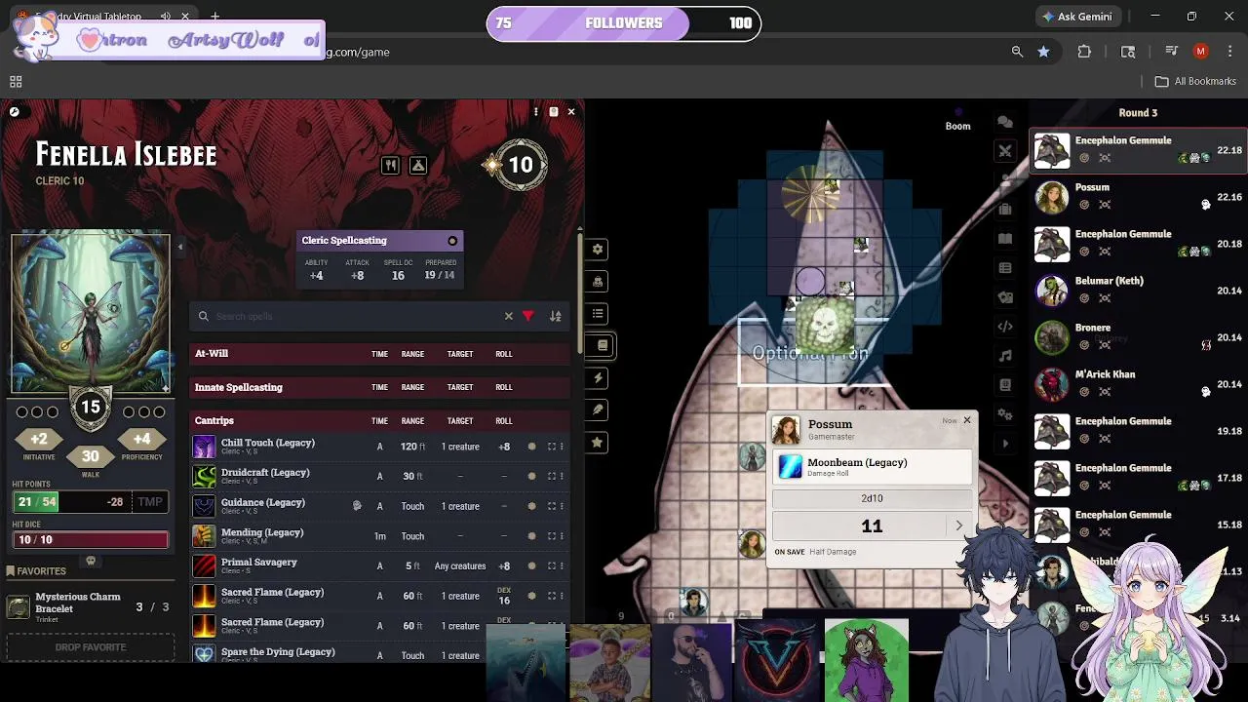Open the combat encounters crossed-swords icon
The height and width of the screenshot is (702, 1248).
click(x=1005, y=151)
